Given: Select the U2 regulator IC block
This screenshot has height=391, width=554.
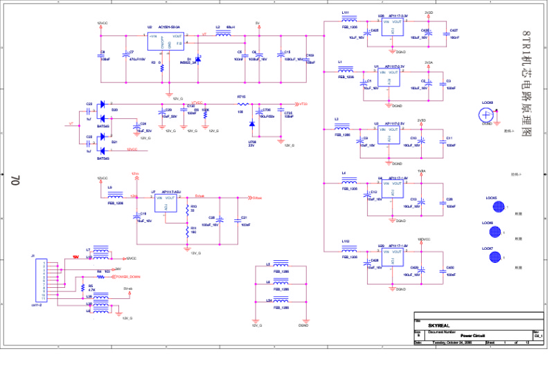Looking at the screenshot, I should [x=166, y=42].
